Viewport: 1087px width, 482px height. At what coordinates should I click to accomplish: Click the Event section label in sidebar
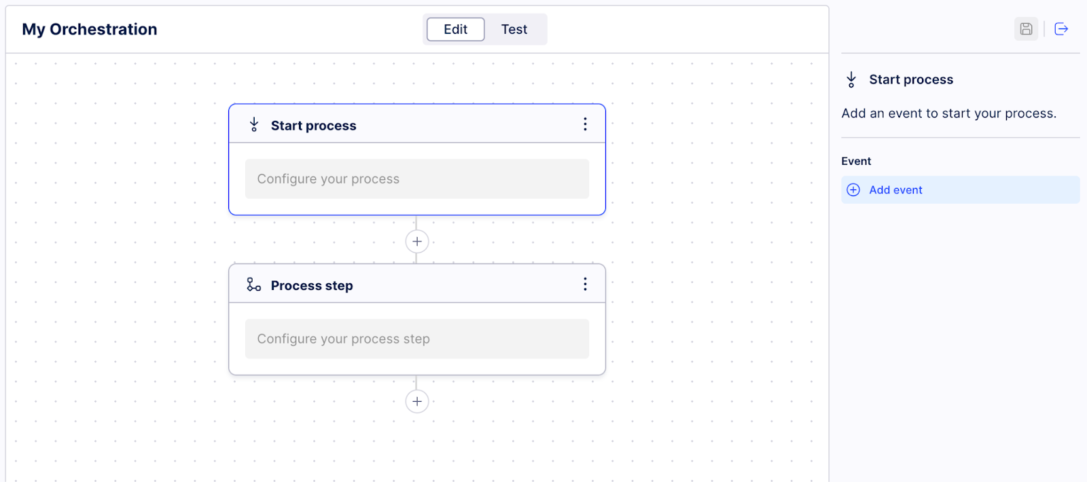point(855,161)
